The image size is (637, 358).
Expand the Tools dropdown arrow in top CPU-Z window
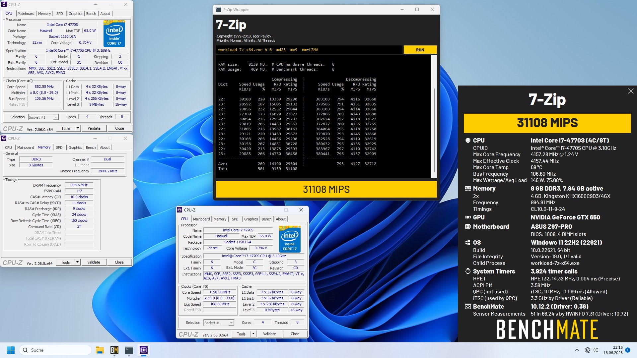coord(78,128)
